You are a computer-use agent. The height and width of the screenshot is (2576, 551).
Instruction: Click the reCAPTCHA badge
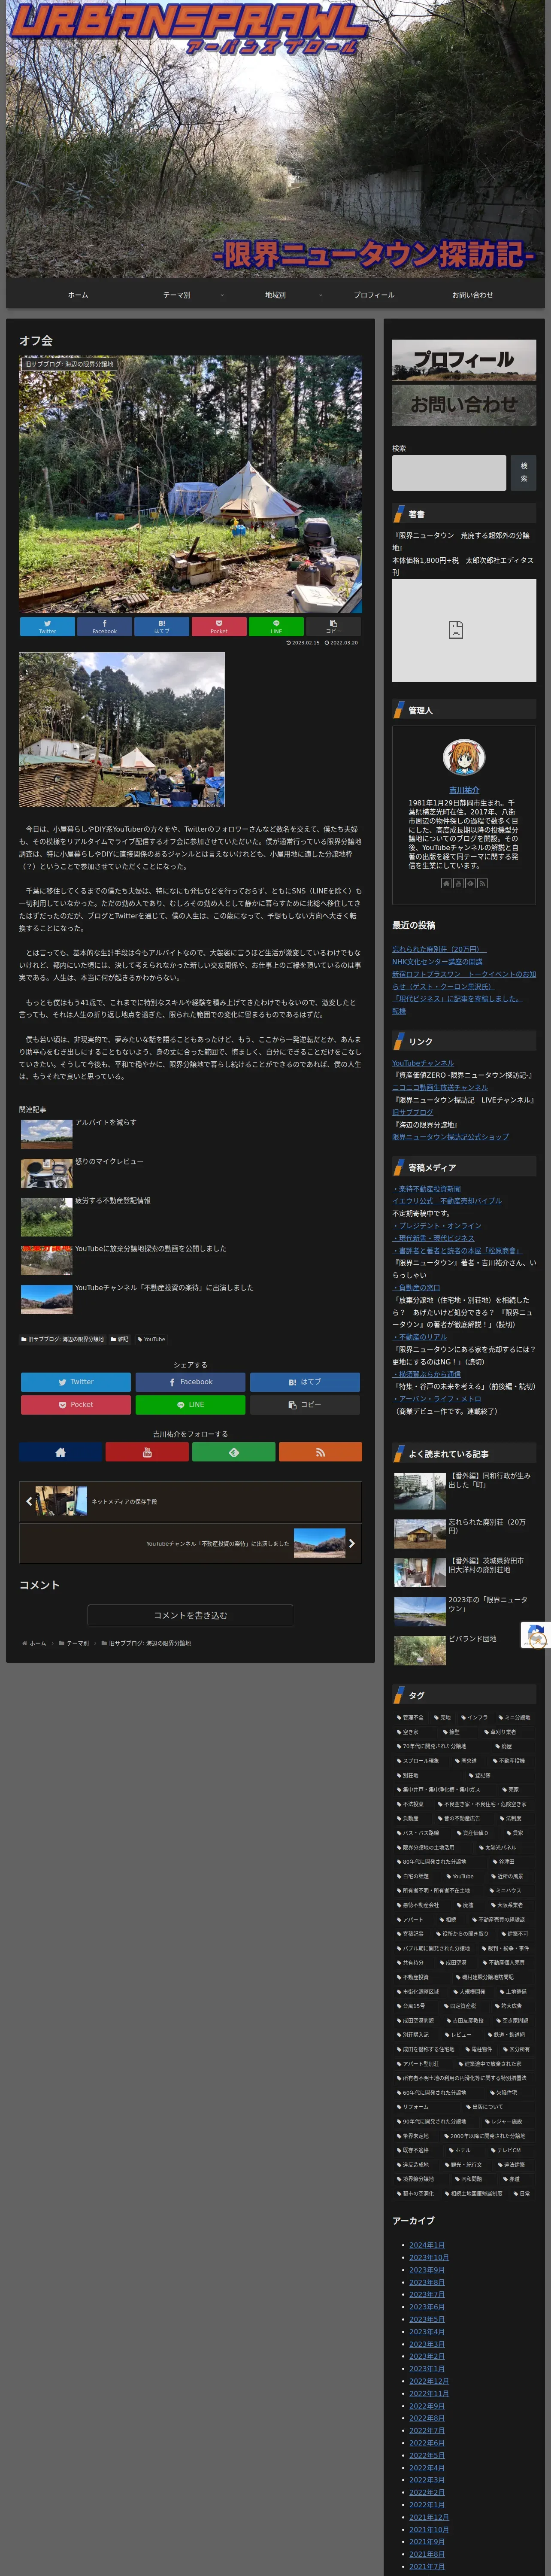tap(536, 1635)
